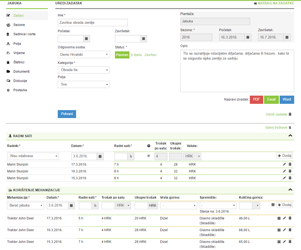Export report as Word
The image size is (301, 250).
pyautogui.click(x=287, y=100)
